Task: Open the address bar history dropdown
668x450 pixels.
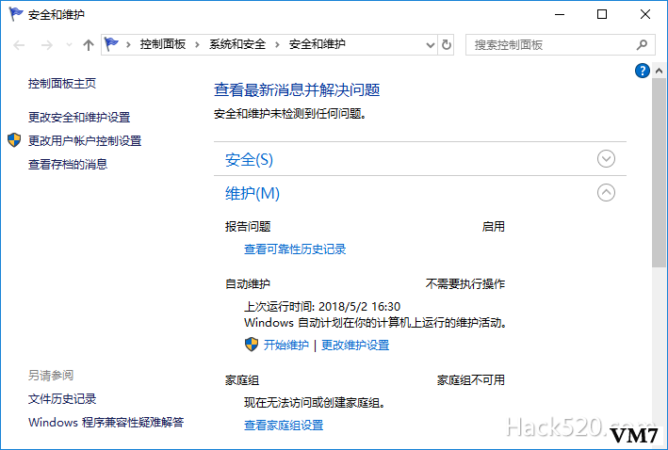Action: coord(431,44)
